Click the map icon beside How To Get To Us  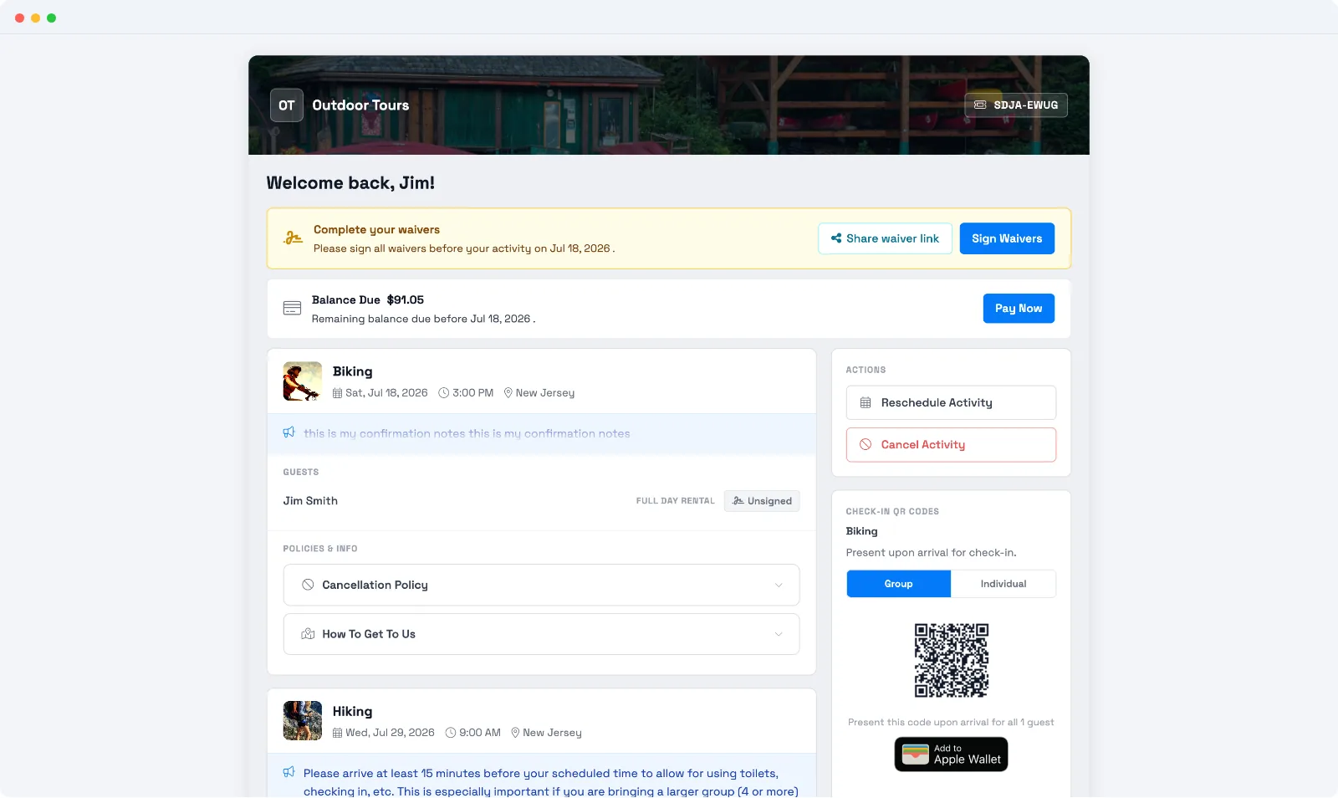(x=308, y=634)
